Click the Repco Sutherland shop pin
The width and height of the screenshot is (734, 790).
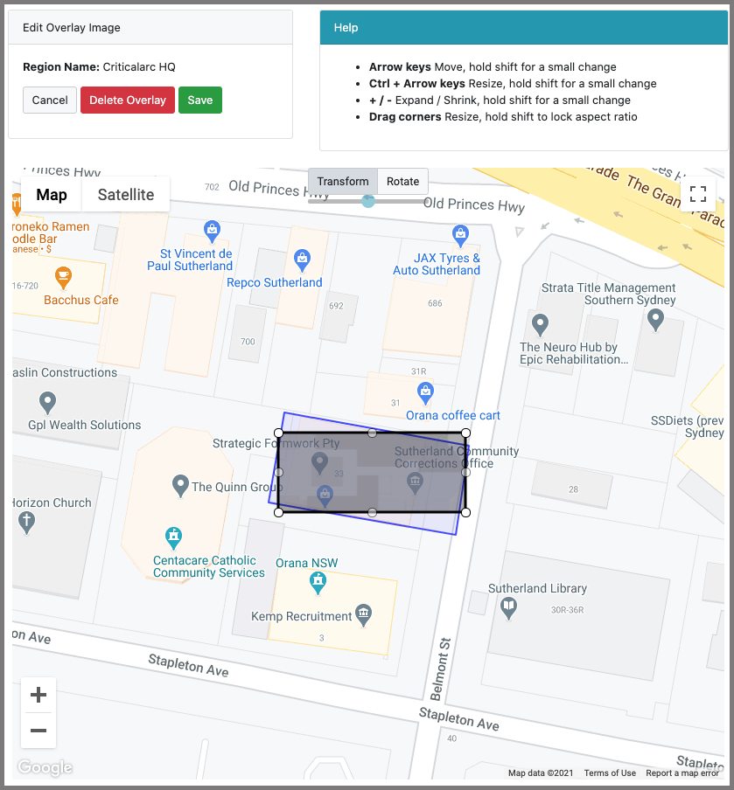point(302,260)
